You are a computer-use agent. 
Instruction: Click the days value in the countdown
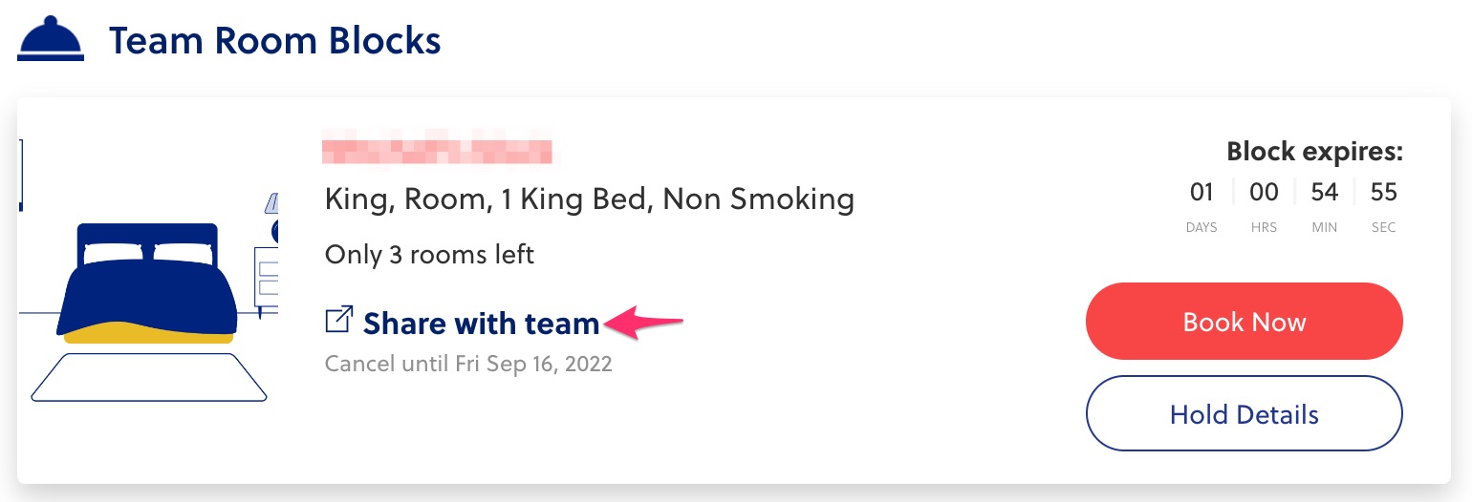pyautogui.click(x=1201, y=193)
